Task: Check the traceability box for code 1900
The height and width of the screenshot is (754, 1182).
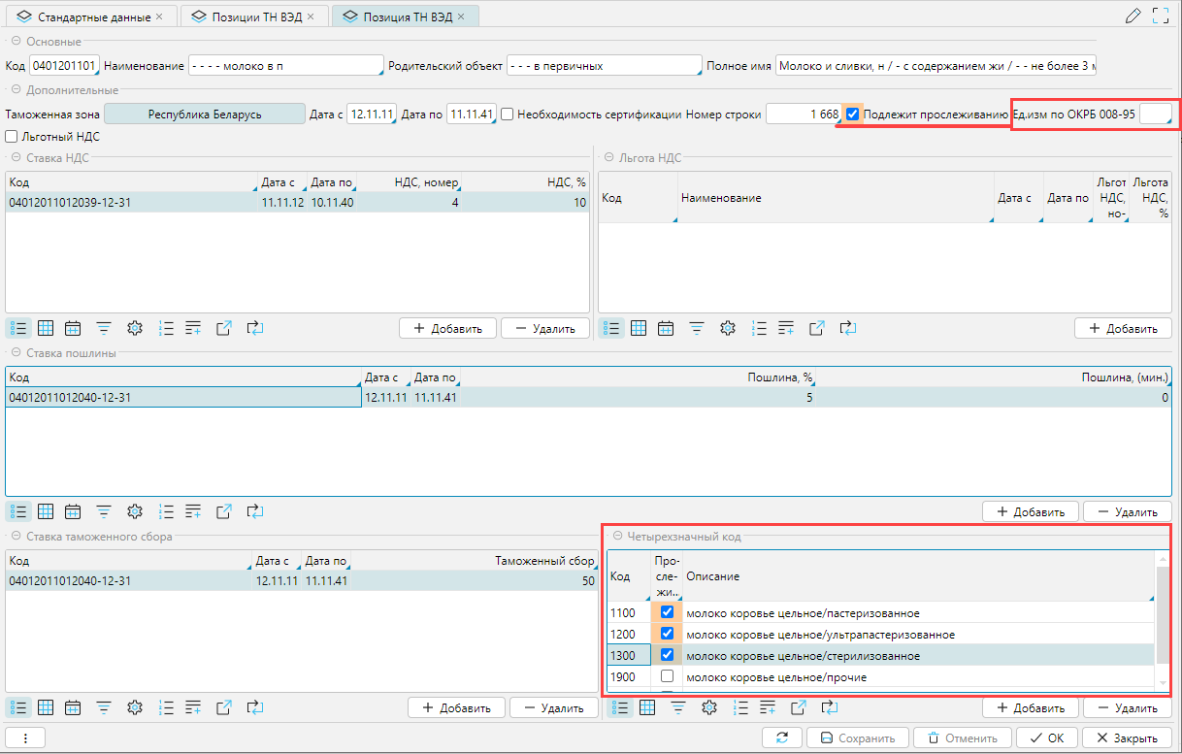Action: pos(667,676)
